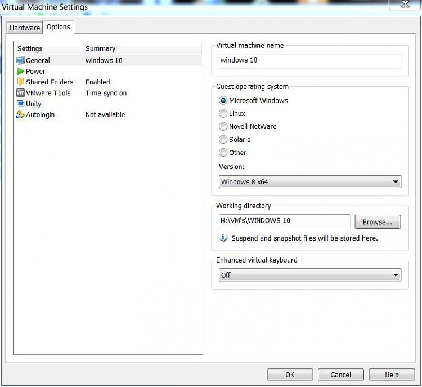Select the VMware Tools row label
This screenshot has width=422, height=387.
coord(48,93)
